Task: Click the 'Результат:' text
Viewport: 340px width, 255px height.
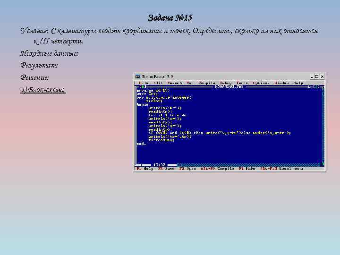Action: (x=39, y=65)
